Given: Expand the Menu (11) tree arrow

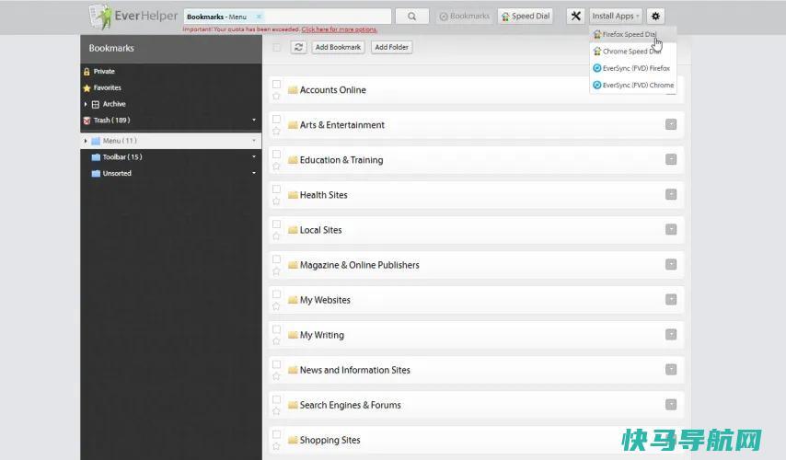Looking at the screenshot, I should point(86,141).
